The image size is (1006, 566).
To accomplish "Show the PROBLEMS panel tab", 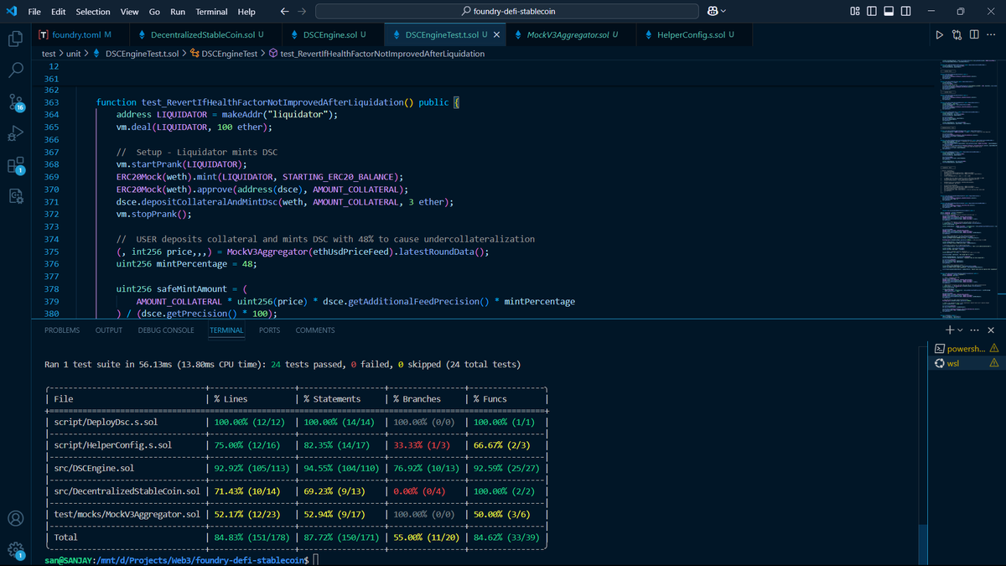I will point(62,330).
